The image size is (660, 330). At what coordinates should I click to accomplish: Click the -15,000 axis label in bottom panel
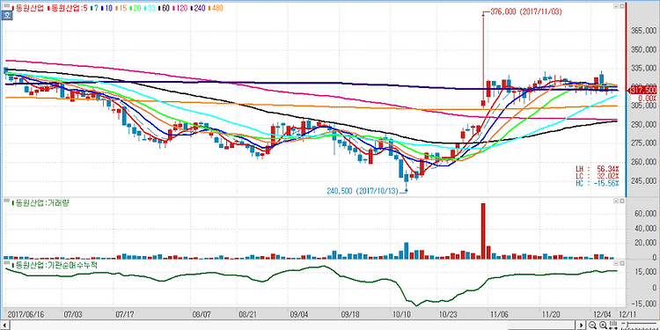[x=644, y=304]
